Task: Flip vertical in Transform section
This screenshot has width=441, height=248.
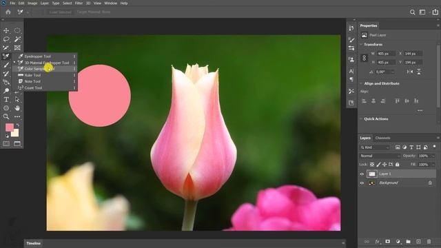Action: point(419,72)
